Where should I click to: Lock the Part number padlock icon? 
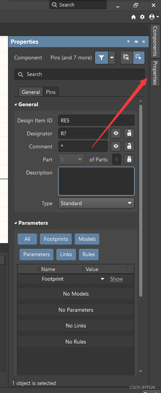click(129, 160)
